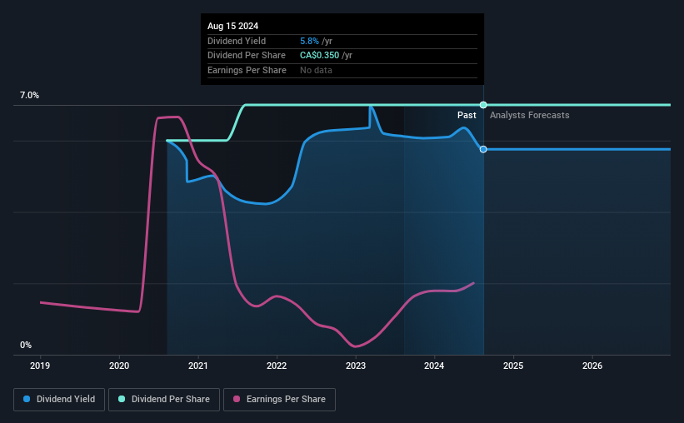Click the pink Earnings Per Share legend dot

(x=237, y=399)
